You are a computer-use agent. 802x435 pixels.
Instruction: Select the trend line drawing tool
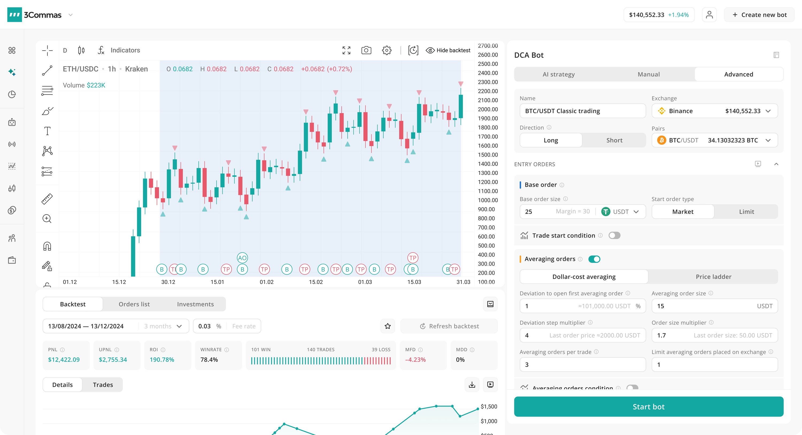pos(47,70)
